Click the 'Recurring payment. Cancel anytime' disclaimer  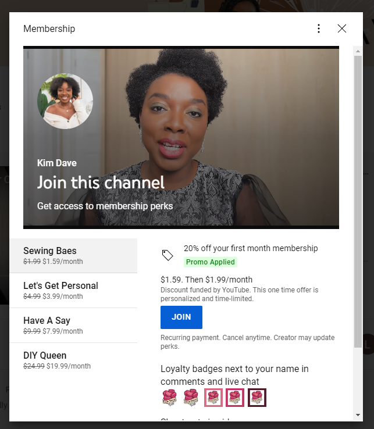pyautogui.click(x=248, y=342)
